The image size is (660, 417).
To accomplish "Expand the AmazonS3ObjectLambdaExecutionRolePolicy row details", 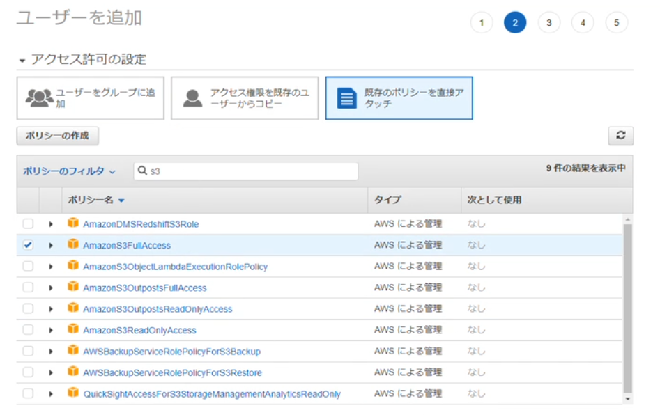I will tap(50, 267).
